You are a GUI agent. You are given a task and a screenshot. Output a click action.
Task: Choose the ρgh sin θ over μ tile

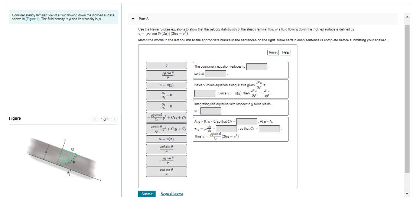166,149
